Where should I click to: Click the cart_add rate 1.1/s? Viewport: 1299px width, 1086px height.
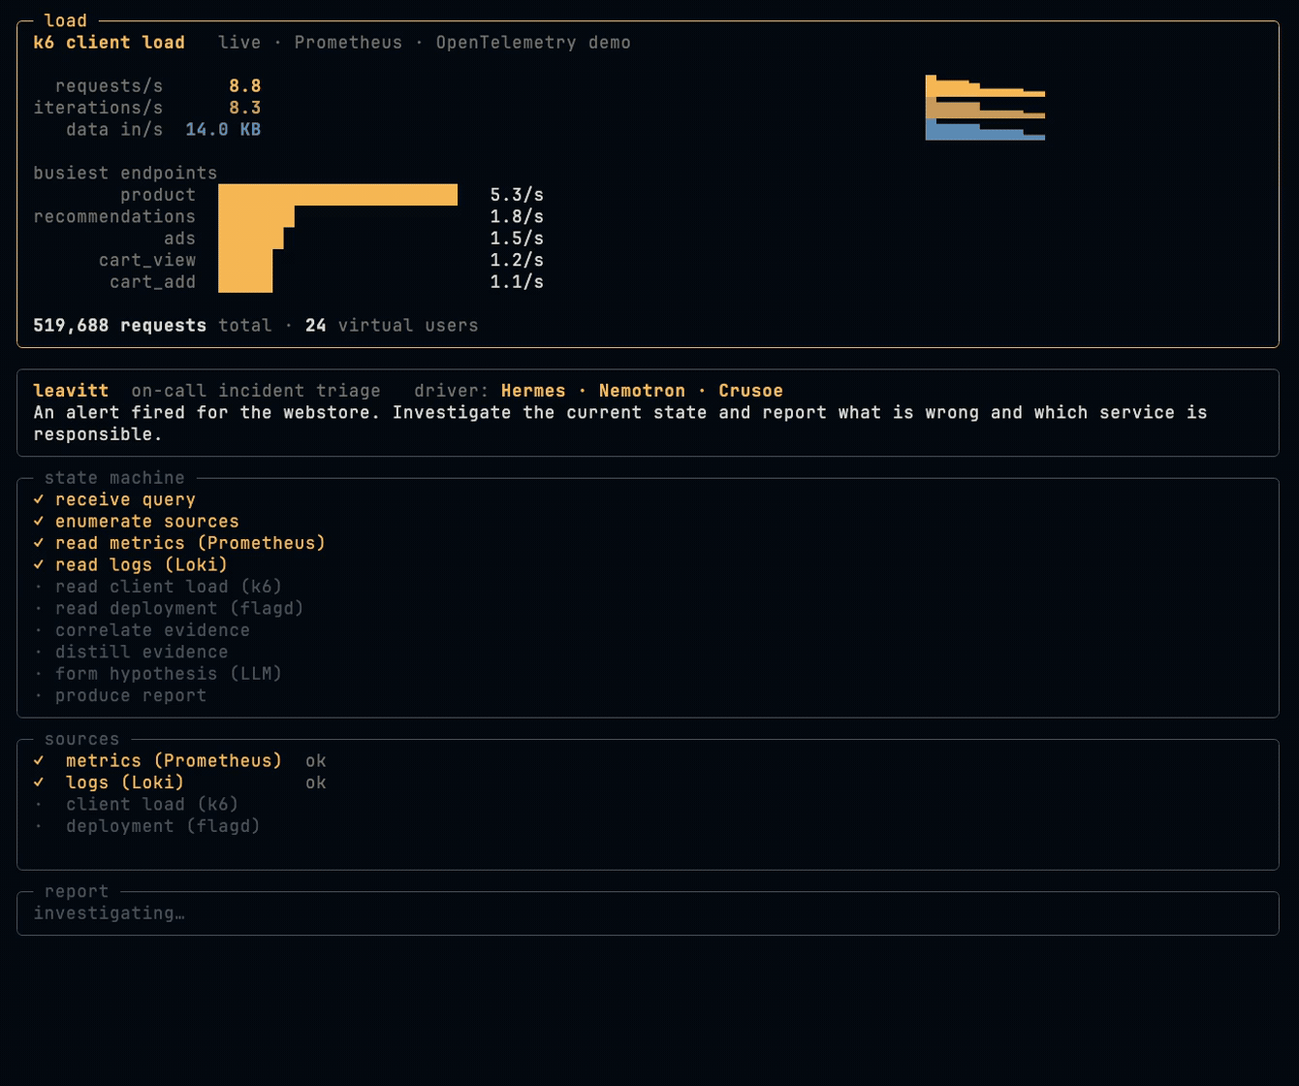(517, 281)
